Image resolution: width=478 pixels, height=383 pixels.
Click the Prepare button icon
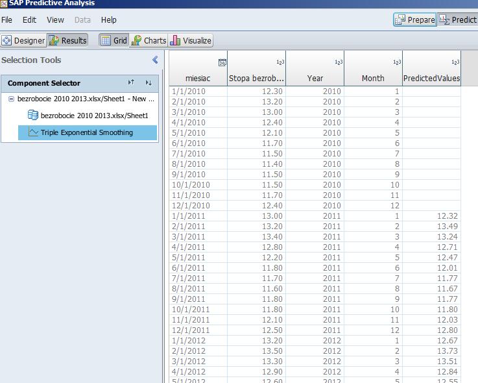[400, 20]
